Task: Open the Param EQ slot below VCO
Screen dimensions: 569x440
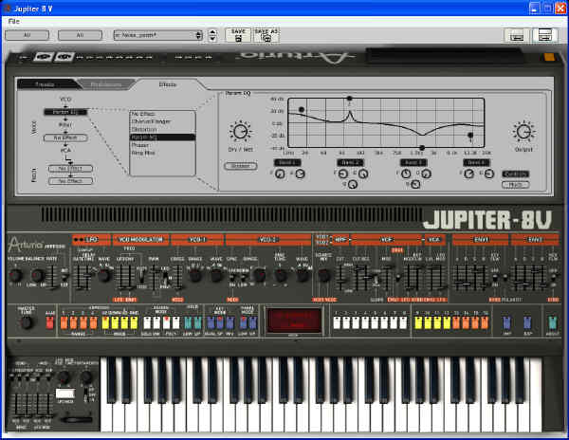Action: 65,112
